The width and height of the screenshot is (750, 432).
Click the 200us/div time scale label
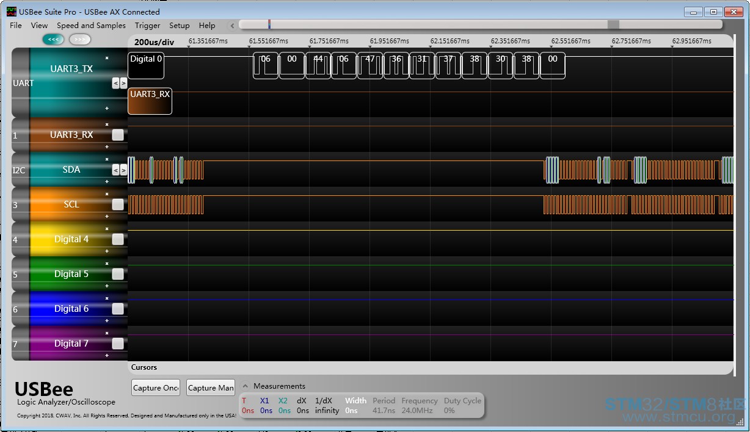pyautogui.click(x=155, y=42)
